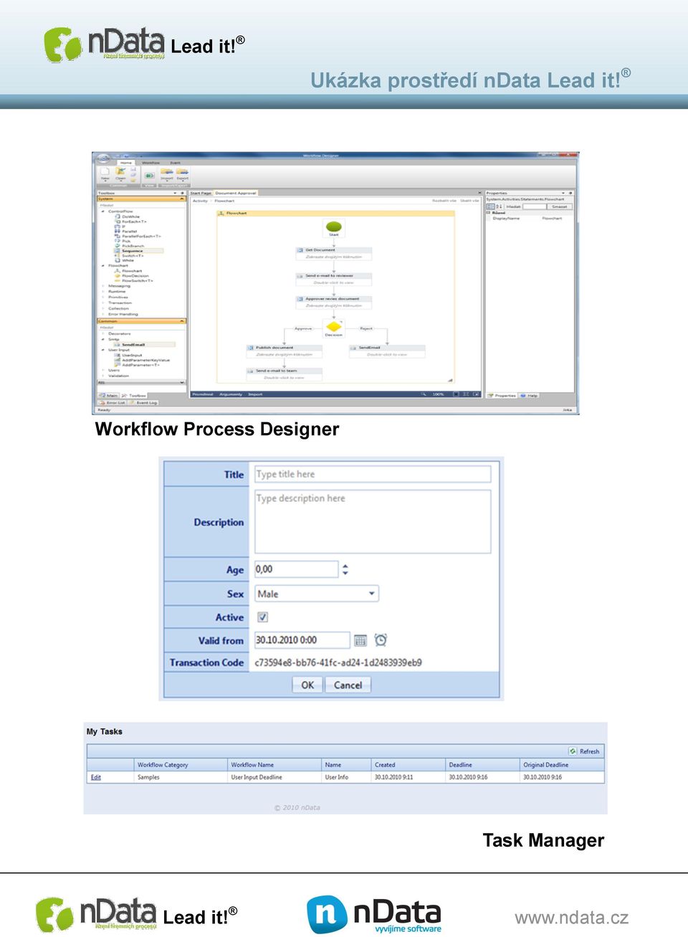Click the alphabetical sort icon in Properties
688x937 pixels.
[500, 206]
